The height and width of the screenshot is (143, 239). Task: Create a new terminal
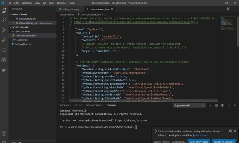coord(210,105)
